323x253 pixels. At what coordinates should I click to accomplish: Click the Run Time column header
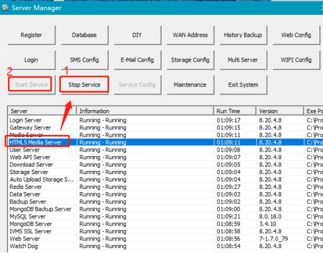coord(235,111)
